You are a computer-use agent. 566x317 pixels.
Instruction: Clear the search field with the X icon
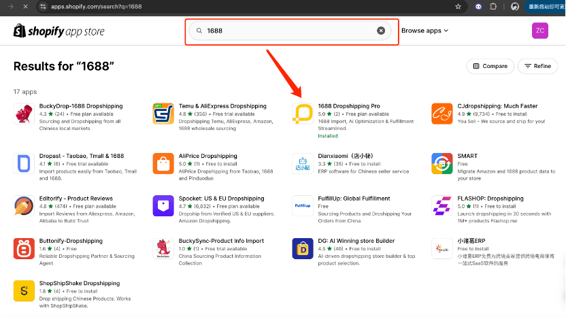[381, 31]
